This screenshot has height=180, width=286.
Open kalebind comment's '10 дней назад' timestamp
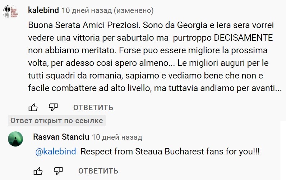coord(87,10)
